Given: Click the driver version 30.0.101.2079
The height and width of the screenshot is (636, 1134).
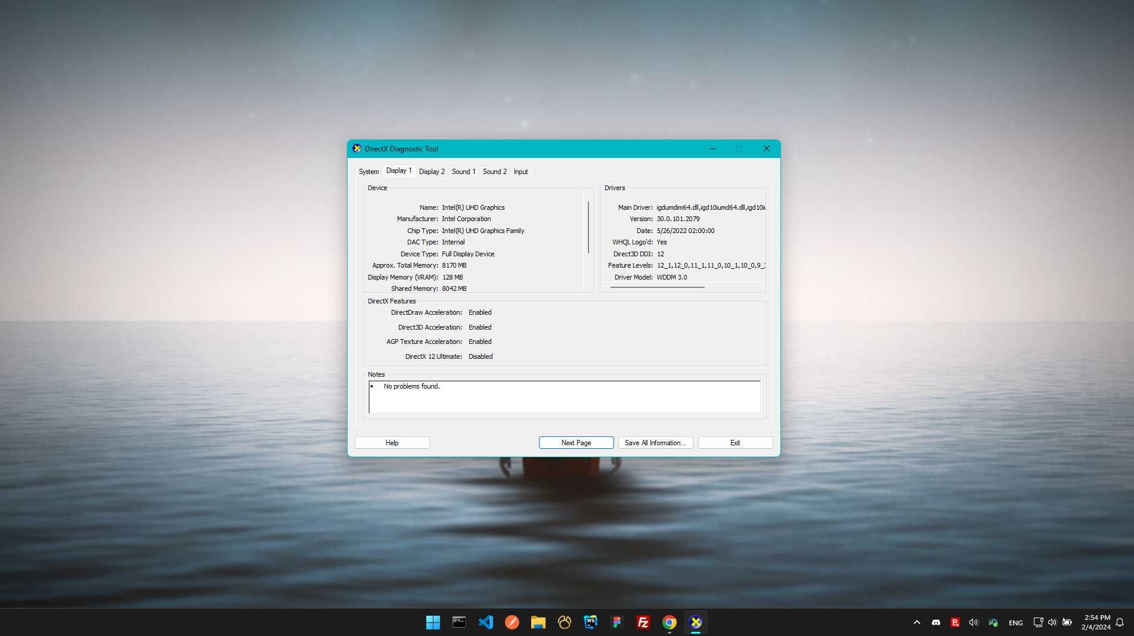Looking at the screenshot, I should (x=678, y=219).
